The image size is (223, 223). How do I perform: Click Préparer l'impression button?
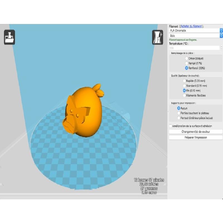pyautogui.click(x=196, y=137)
